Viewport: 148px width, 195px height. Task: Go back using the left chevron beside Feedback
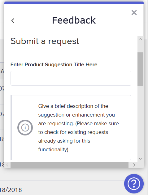tap(13, 21)
